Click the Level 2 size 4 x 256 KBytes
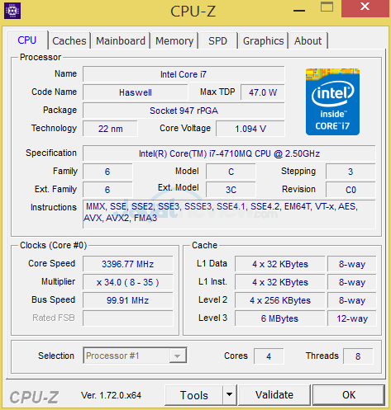Image resolution: width=391 pixels, height=410 pixels. 280,300
